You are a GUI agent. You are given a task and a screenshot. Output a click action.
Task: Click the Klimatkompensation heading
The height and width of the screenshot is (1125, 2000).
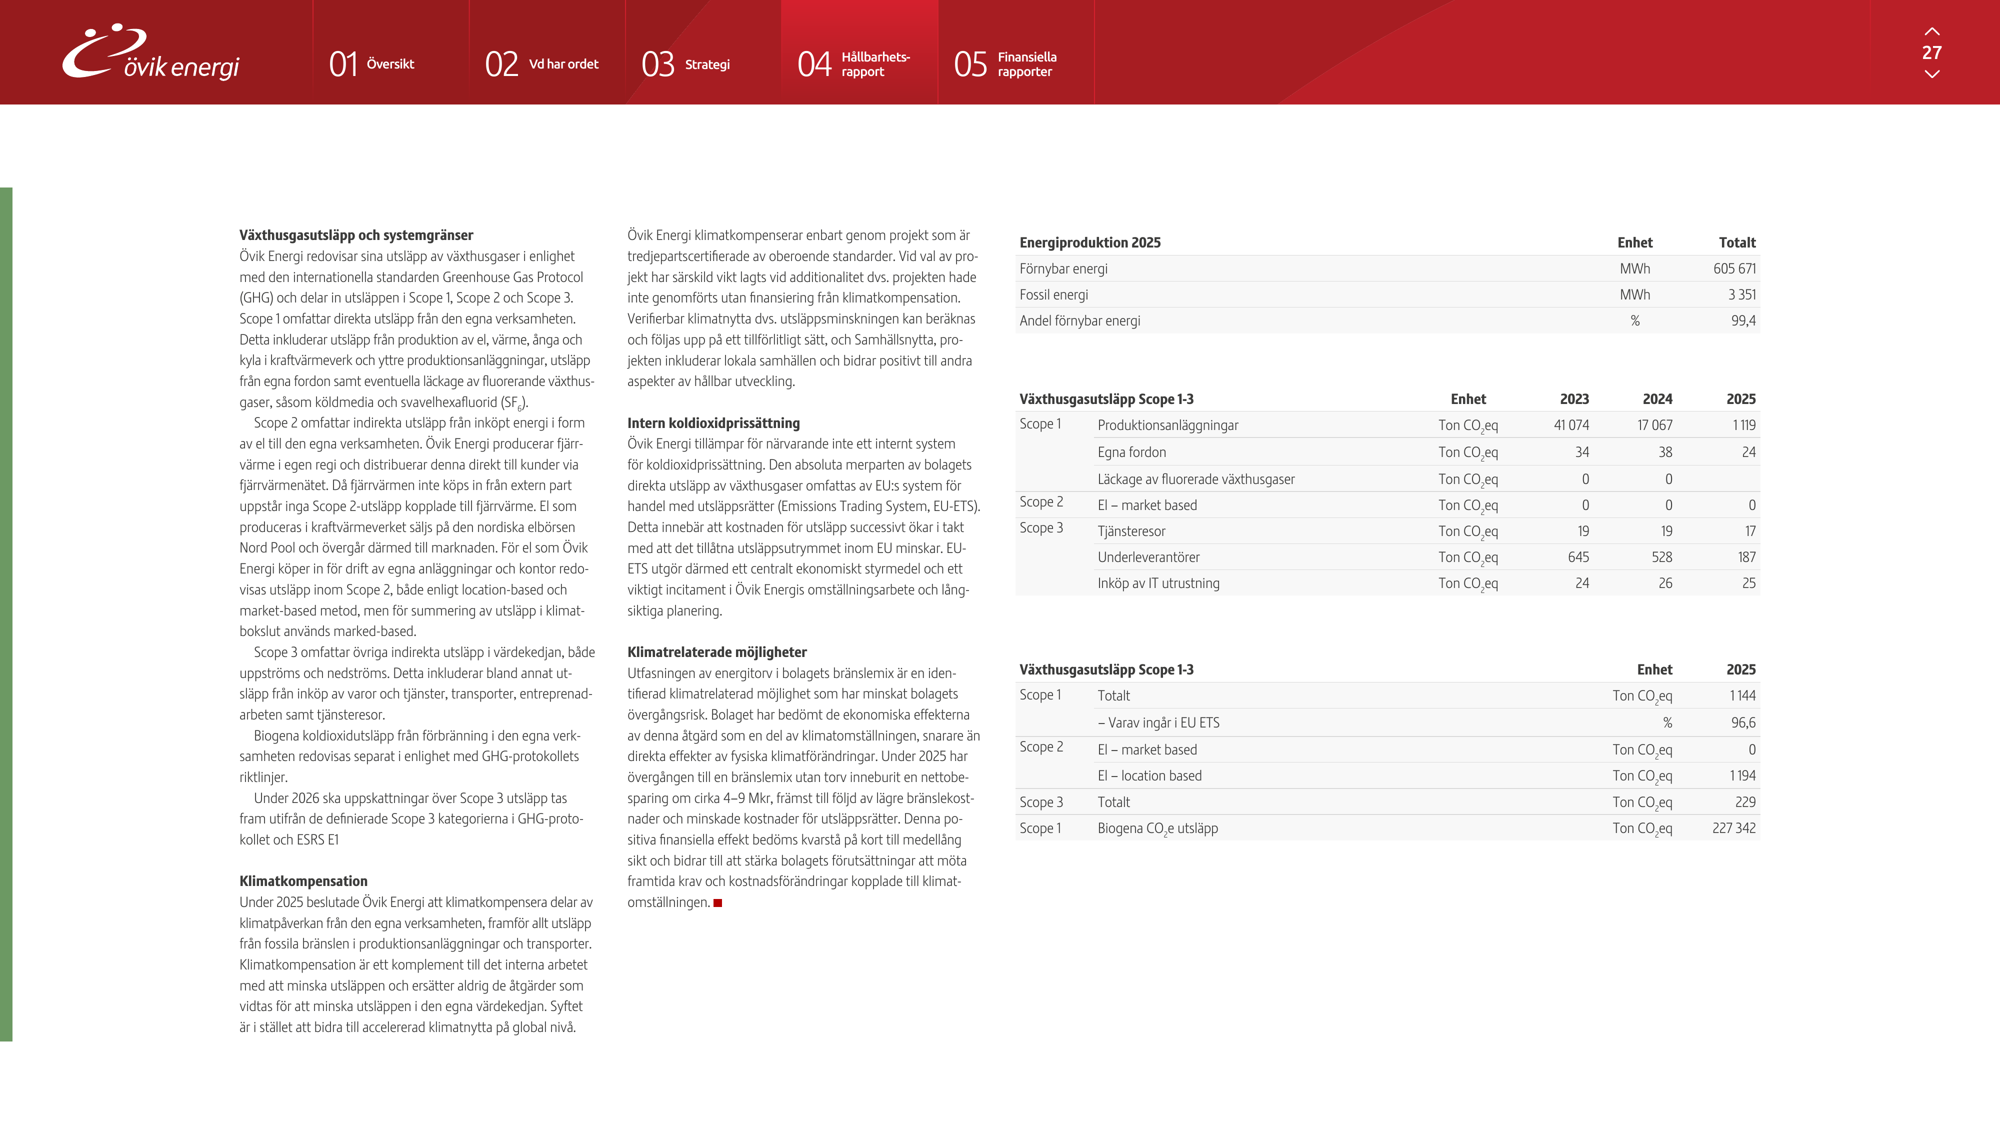point(303,881)
